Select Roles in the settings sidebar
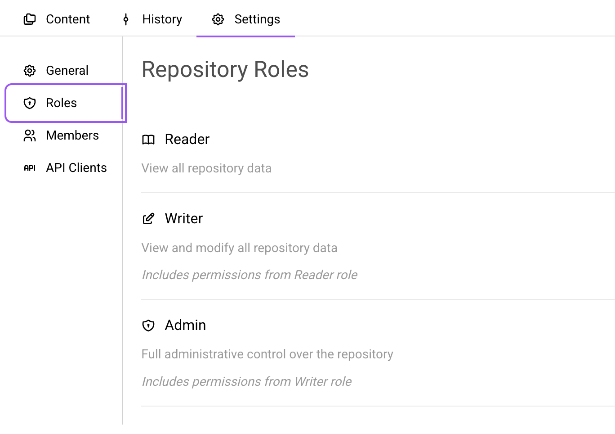This screenshot has height=434, width=615. coord(62,103)
